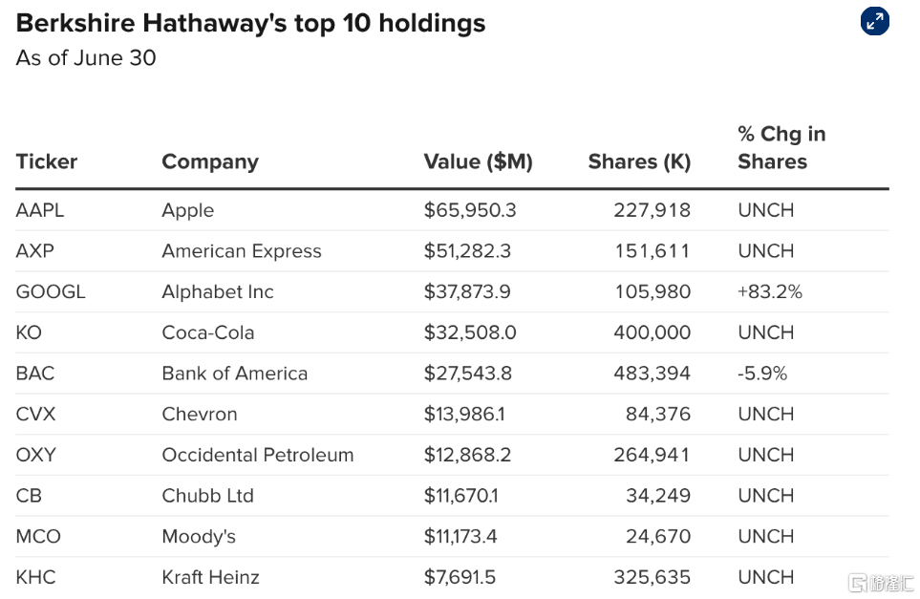The width and height of the screenshot is (920, 599).
Task: Click the American Express company name
Action: click(242, 251)
